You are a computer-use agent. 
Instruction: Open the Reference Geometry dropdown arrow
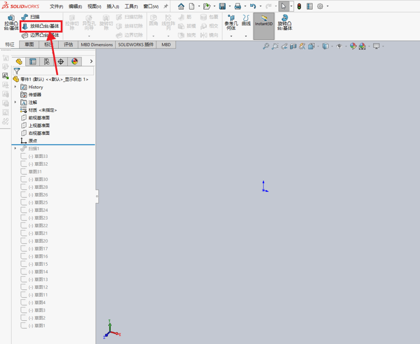231,36
